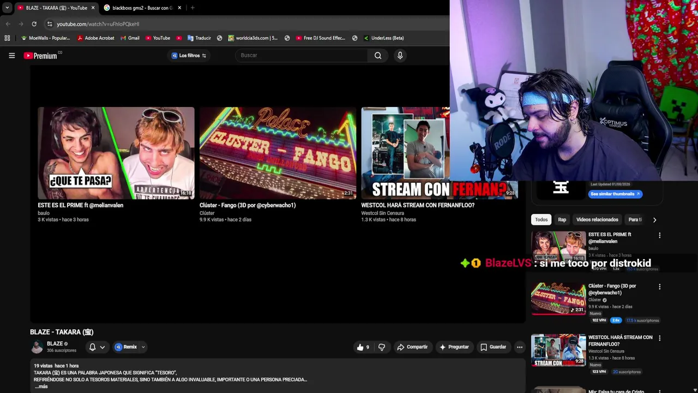This screenshot has width=698, height=393.
Task: Open sidebar title Clúster - Fango (3D por @cyberwacho1)
Action: pyautogui.click(x=612, y=289)
